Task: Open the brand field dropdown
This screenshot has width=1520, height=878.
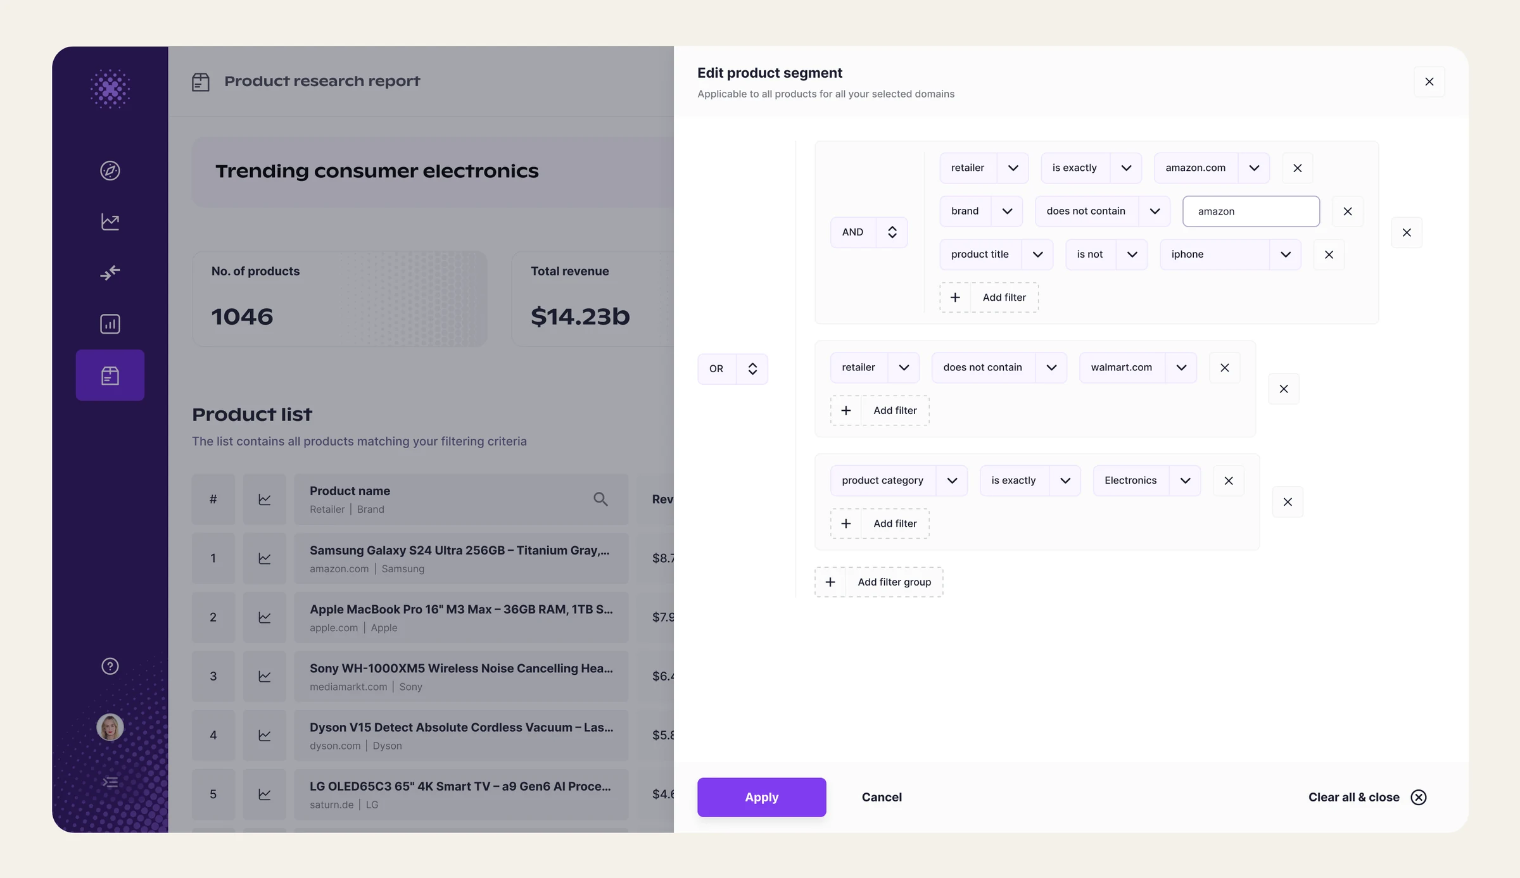Action: click(1007, 211)
